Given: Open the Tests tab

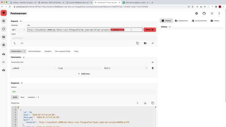Looking at the screenshot, I should [x=76, y=51].
